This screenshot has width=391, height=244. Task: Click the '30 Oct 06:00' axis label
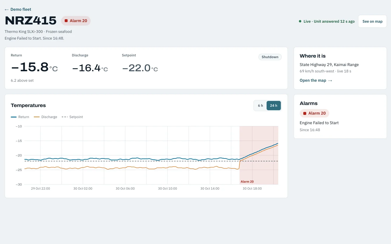(x=125, y=188)
